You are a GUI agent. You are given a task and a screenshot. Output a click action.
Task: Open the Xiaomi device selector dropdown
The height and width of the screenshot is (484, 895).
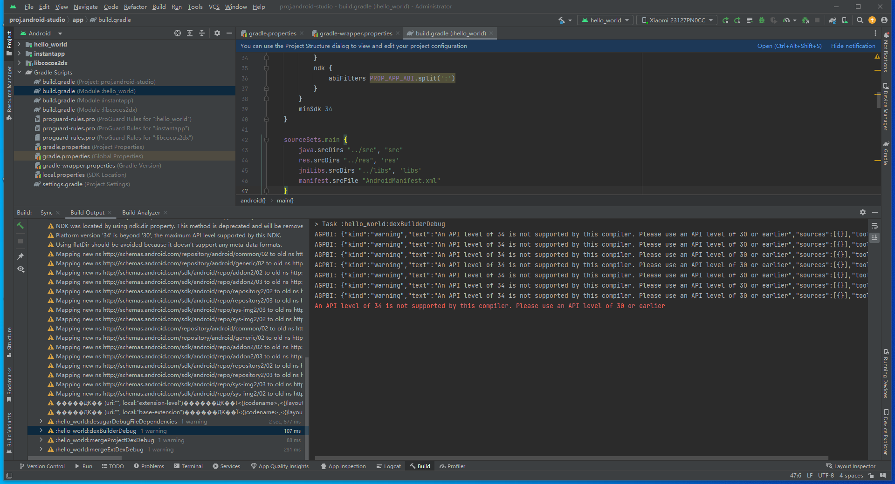pos(677,20)
